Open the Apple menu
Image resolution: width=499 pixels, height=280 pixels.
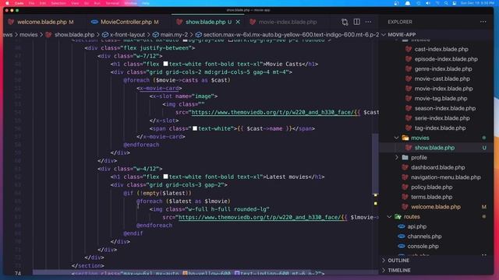(x=7, y=3)
